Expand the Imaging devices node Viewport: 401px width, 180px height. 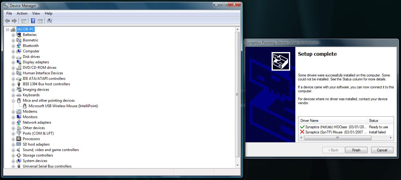tap(13, 90)
